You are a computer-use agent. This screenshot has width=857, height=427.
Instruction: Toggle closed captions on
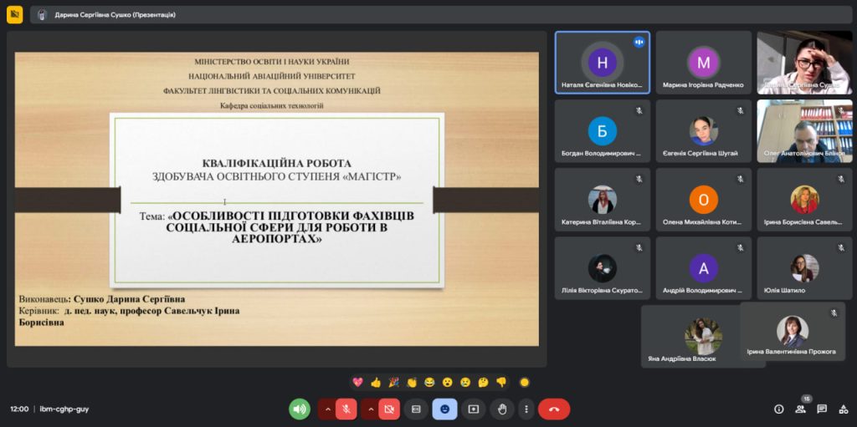click(416, 409)
